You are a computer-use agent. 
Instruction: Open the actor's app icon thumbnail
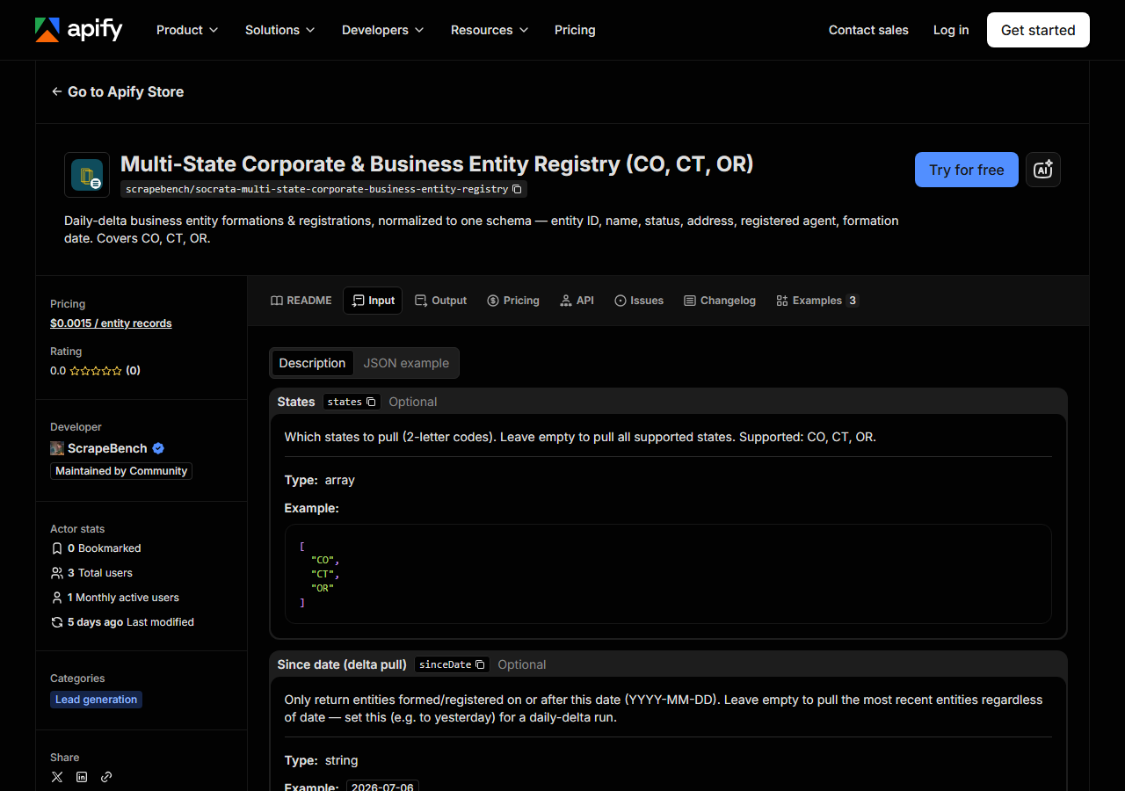(x=87, y=175)
